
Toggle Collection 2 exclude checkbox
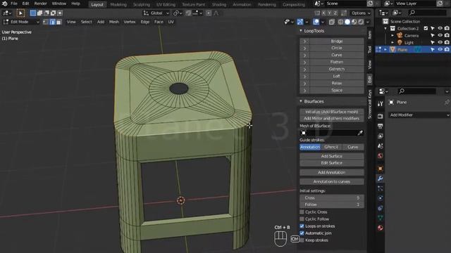426,28
